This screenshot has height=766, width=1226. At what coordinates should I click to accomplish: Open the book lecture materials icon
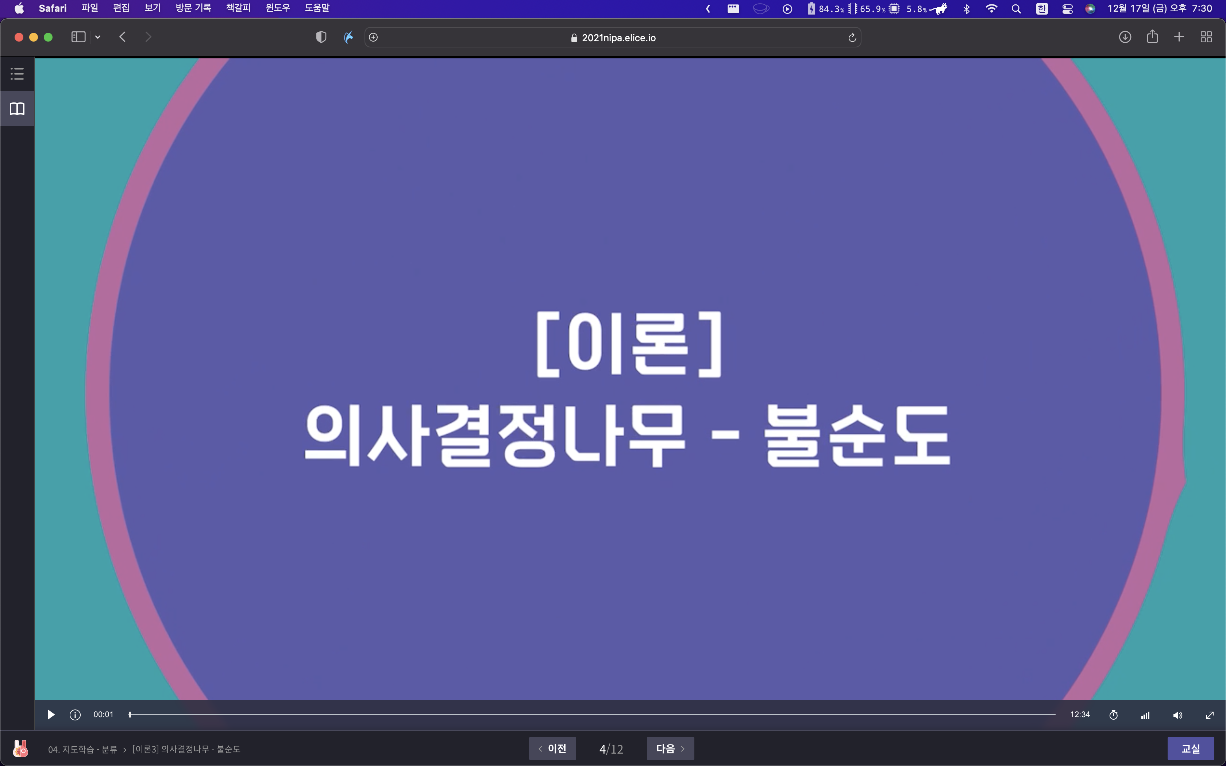pos(17,109)
